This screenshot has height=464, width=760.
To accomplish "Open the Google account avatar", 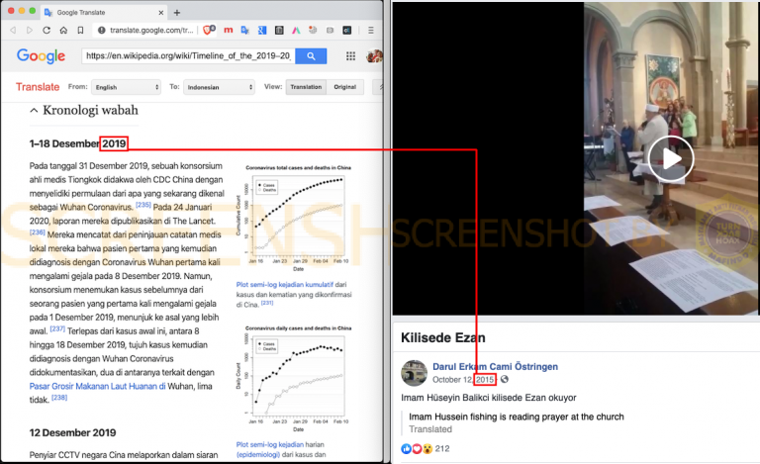I will click(x=374, y=56).
